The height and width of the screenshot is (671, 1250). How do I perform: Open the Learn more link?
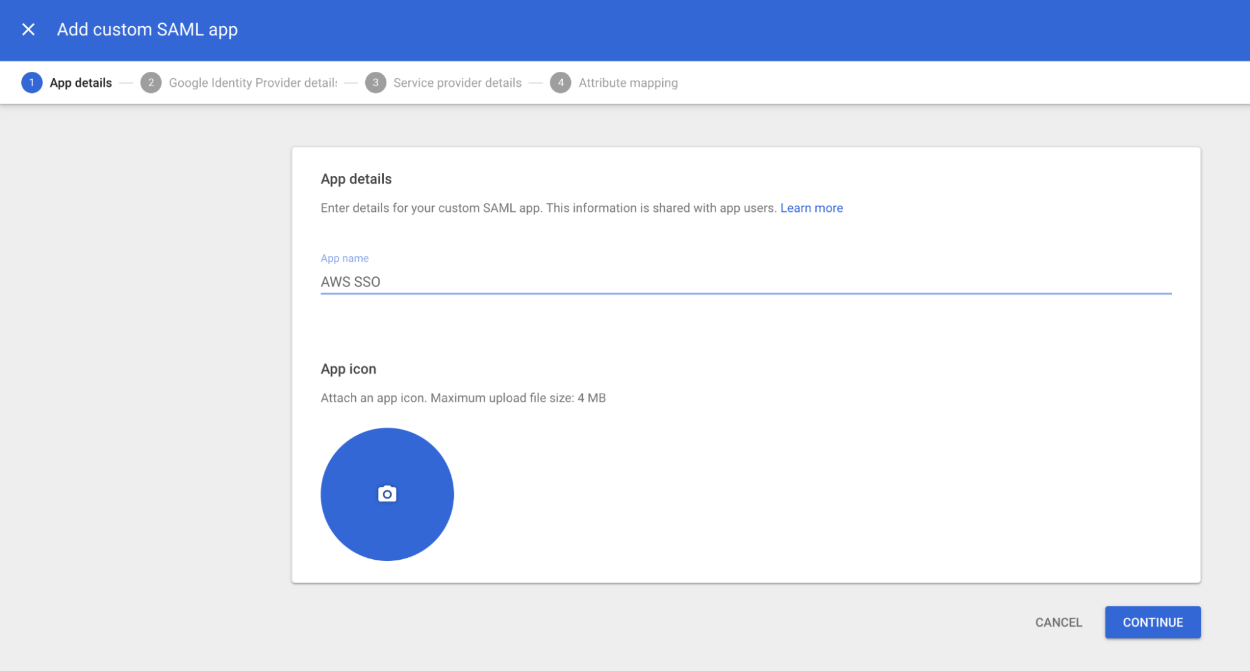[x=811, y=208]
